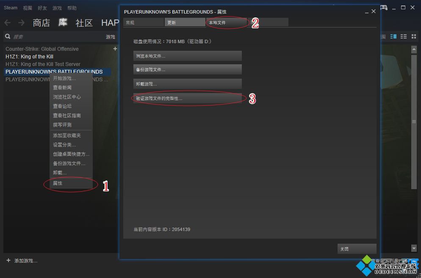Switch library to detail view icon
Screen dimensions: 421x278
393,36
